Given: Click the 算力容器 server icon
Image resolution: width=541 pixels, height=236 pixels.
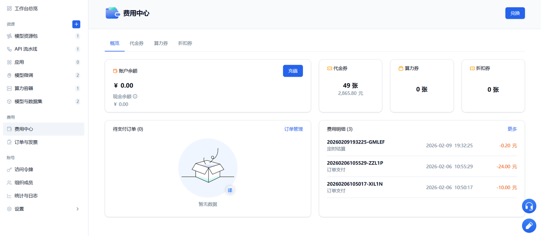Looking at the screenshot, I should tap(9, 89).
